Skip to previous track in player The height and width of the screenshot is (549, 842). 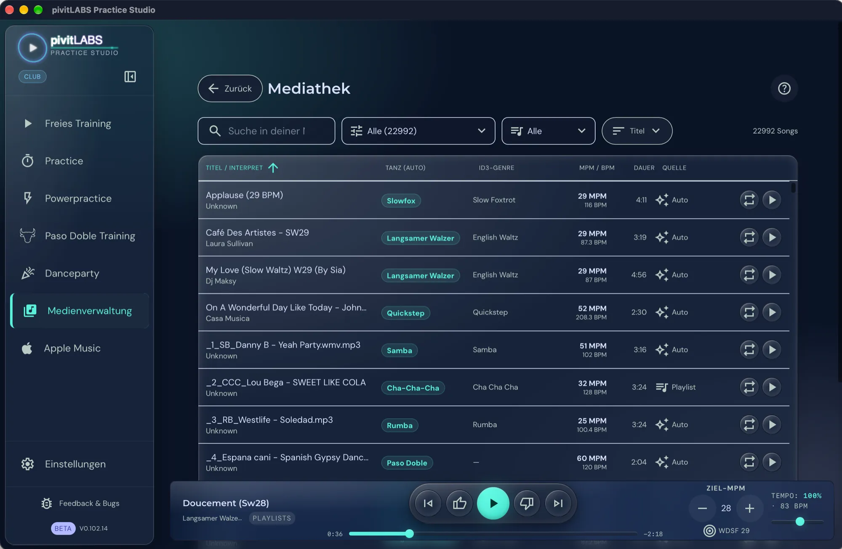(x=428, y=503)
